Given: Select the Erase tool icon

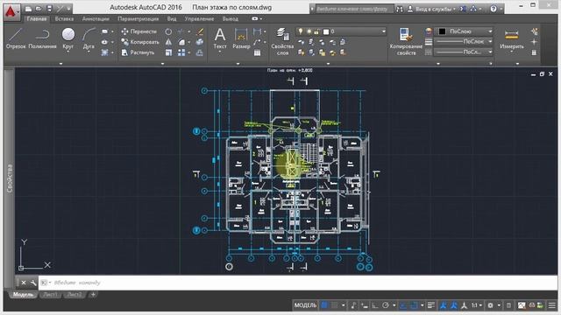Looking at the screenshot, I should (x=200, y=31).
